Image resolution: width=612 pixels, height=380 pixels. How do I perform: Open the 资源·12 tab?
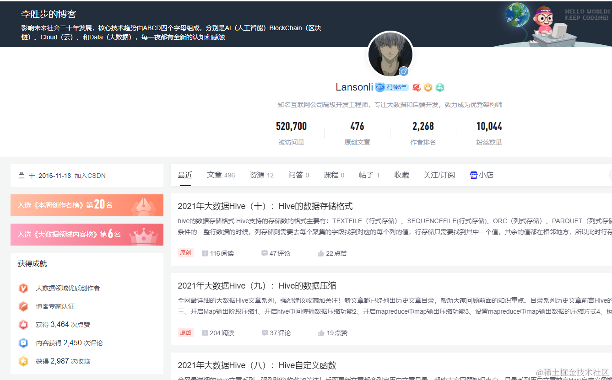261,175
